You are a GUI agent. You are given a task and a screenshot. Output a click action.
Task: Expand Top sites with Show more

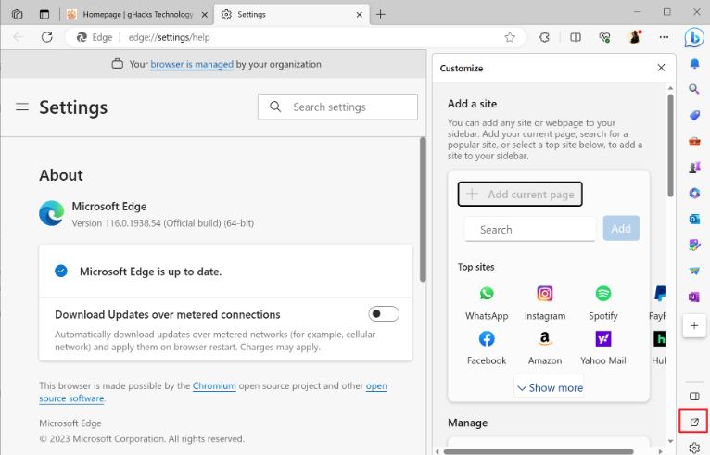(x=550, y=387)
